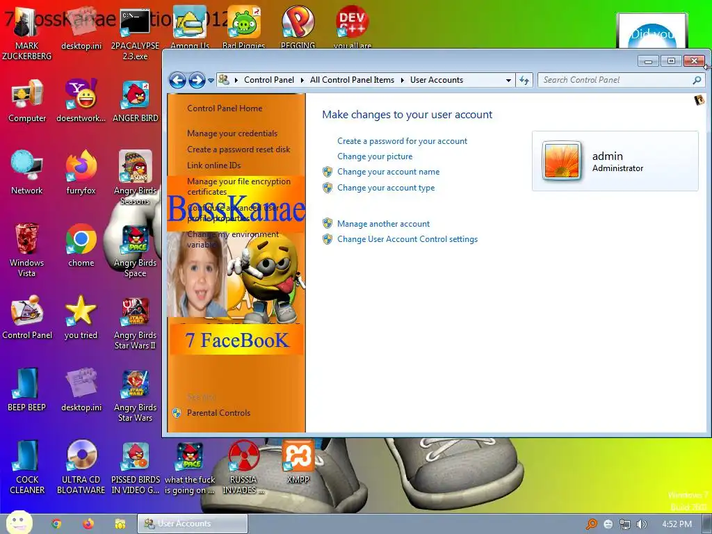712x534 pixels.
Task: Click Create a password for your account
Action: point(402,140)
